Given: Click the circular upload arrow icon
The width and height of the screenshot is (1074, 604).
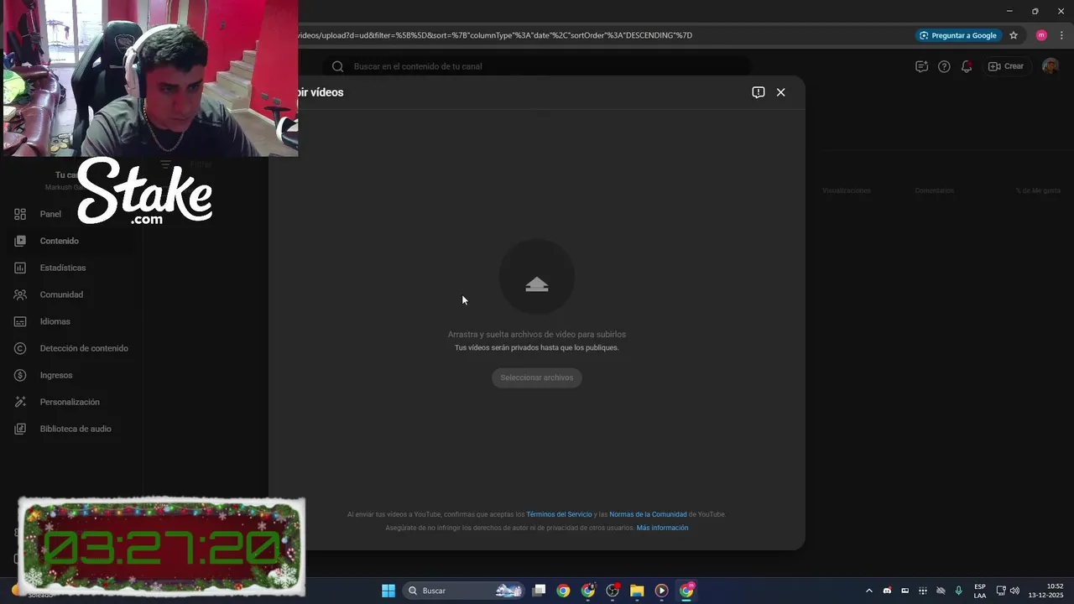Looking at the screenshot, I should click(537, 278).
